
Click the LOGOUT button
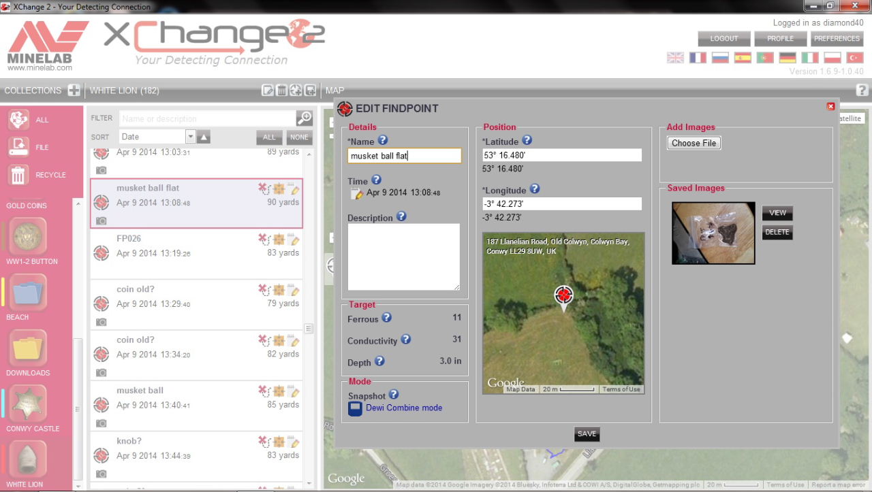(x=724, y=39)
